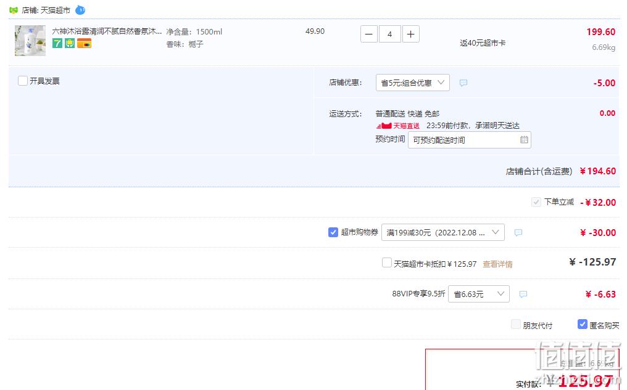Click the comment bubble beside 超市购物券 dropdown
This screenshot has height=390, width=627.
pyautogui.click(x=518, y=233)
